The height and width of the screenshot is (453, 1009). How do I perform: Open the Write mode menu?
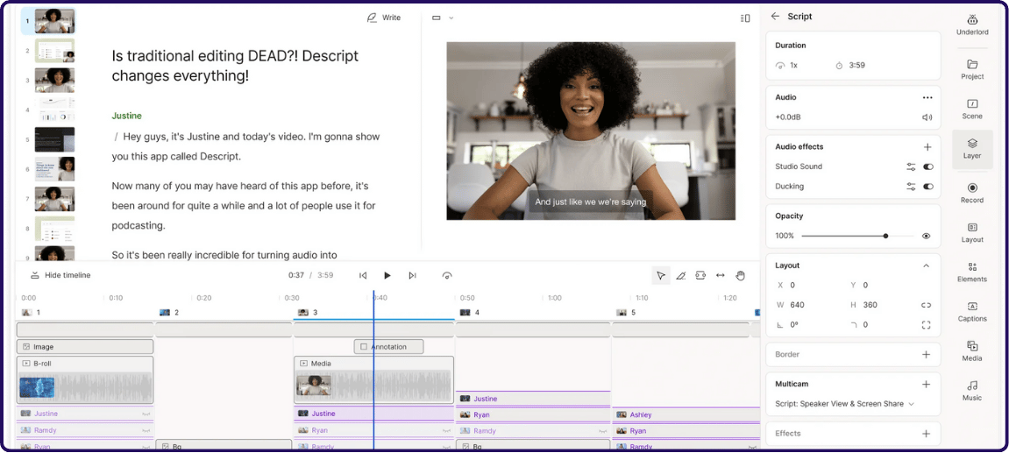(383, 18)
